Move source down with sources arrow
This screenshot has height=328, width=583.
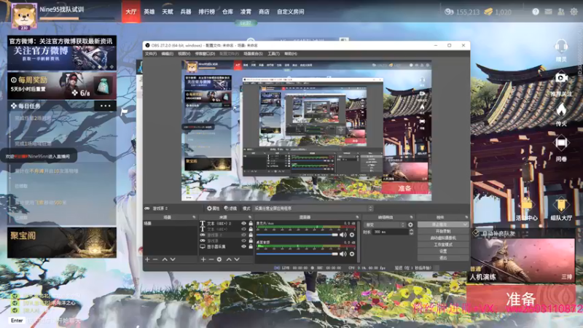(237, 259)
